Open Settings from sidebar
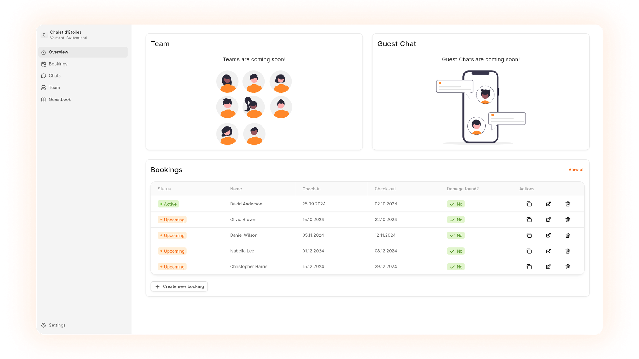Screen dimensions: 639x359 (x=57, y=325)
